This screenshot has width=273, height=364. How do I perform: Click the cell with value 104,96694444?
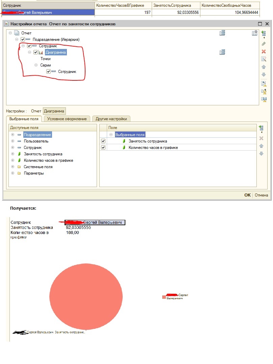click(x=230, y=12)
